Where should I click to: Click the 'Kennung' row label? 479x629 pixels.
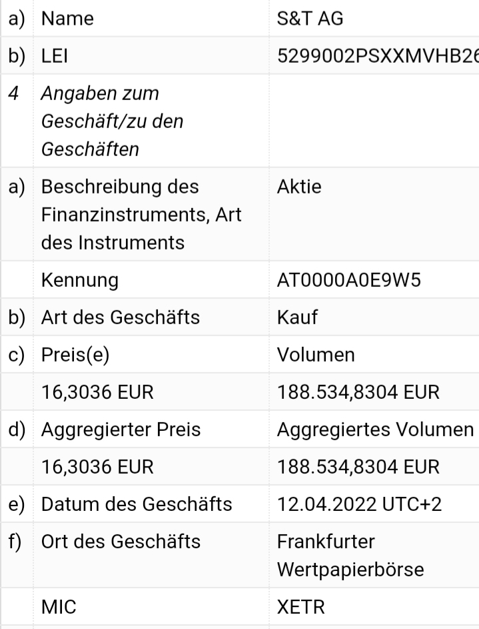click(x=80, y=280)
